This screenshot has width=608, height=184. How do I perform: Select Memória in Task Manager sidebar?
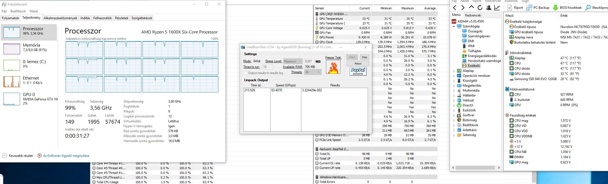[29, 49]
